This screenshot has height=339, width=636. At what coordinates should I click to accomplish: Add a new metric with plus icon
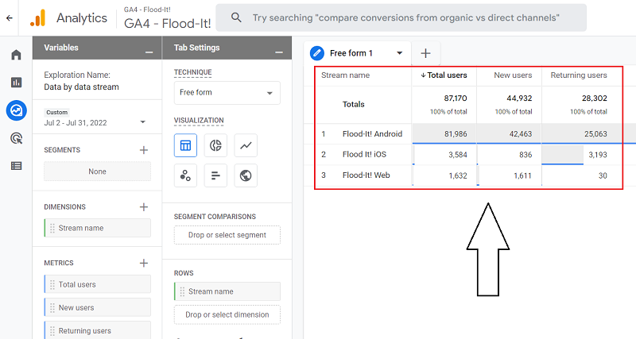[144, 264]
